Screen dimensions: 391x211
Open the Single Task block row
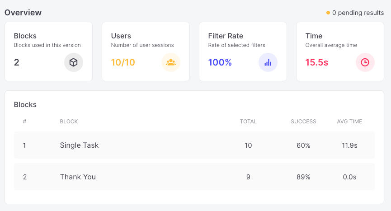(79, 145)
